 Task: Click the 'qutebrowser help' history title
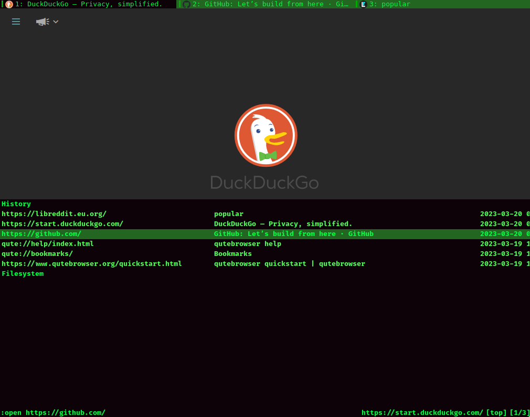pyautogui.click(x=248, y=244)
